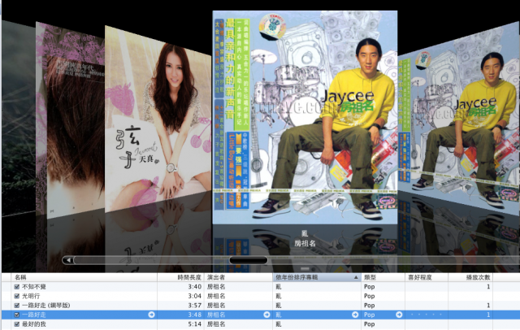Toggle checkbox for 一路好走 (鋼琴版)
The image size is (520, 330).
[x=16, y=305]
